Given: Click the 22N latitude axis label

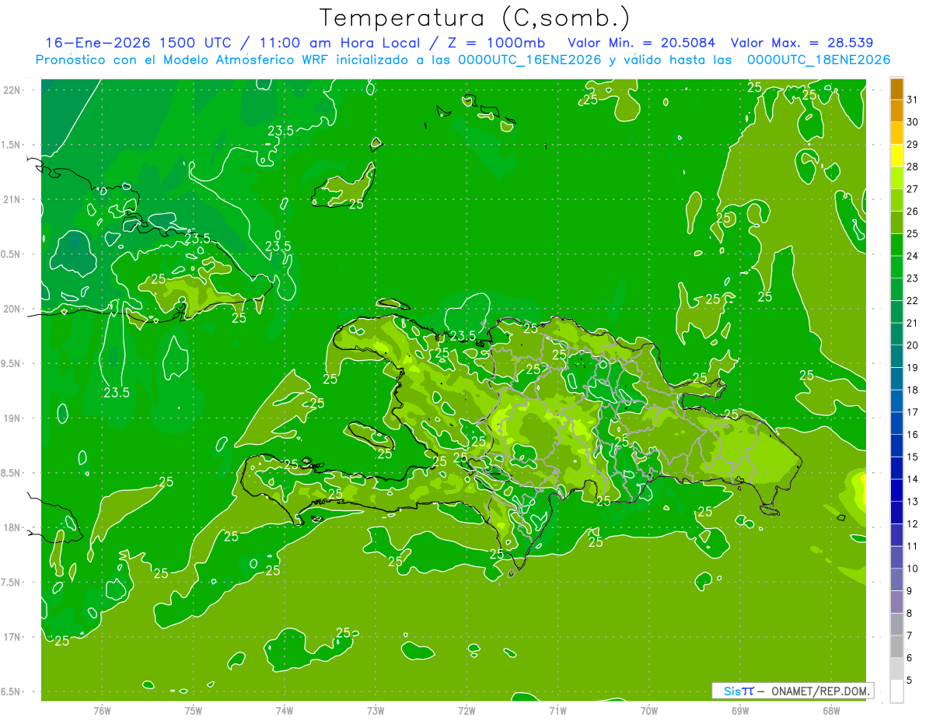Looking at the screenshot, I should [11, 90].
